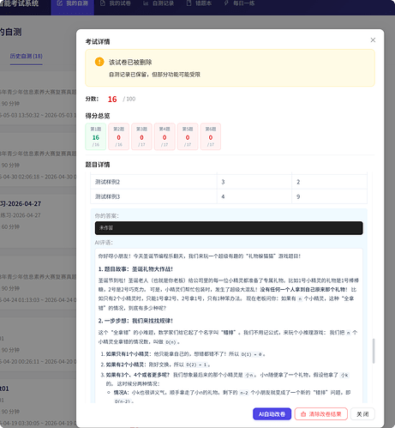Open the 错题本 nav tab

click(199, 3)
